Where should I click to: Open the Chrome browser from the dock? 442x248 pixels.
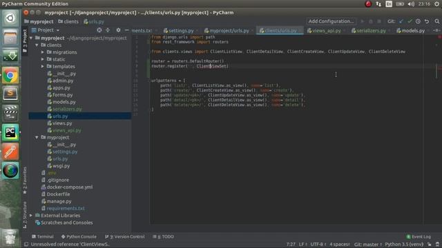[10, 75]
